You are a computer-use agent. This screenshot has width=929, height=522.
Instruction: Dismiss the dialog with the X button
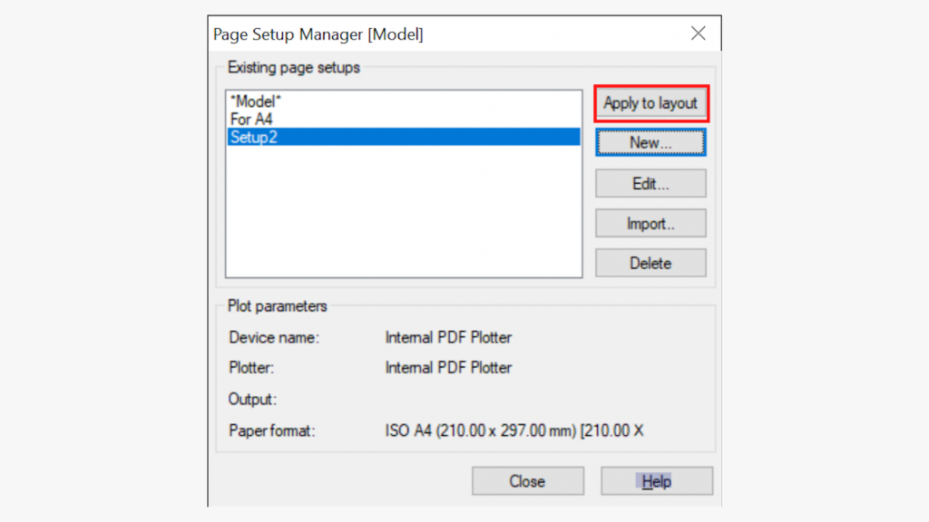698,34
